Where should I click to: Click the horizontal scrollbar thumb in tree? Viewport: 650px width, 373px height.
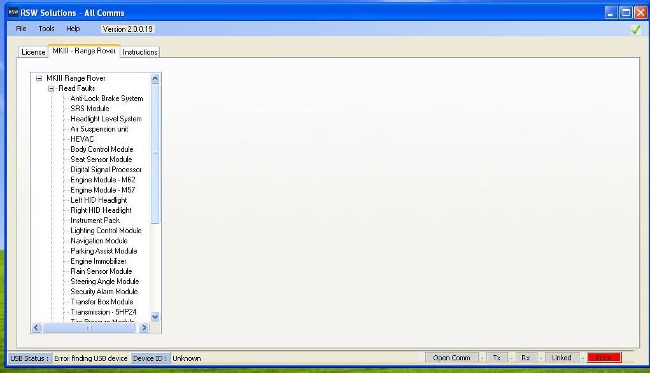click(88, 327)
